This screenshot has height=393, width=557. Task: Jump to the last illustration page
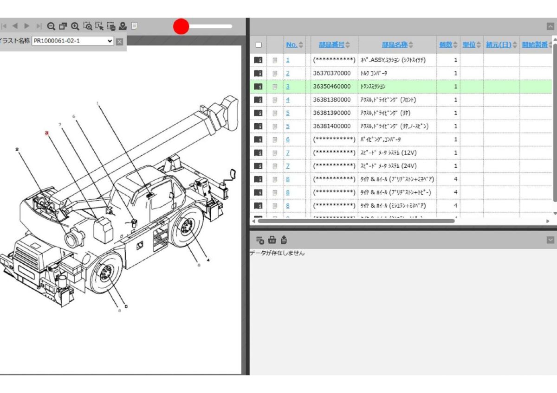click(x=39, y=26)
